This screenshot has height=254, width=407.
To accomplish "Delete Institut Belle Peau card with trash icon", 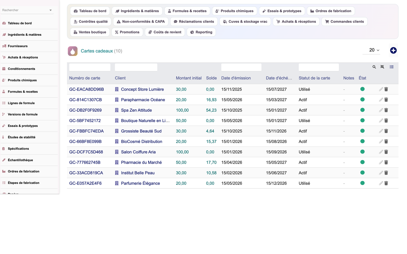I will point(386,173).
